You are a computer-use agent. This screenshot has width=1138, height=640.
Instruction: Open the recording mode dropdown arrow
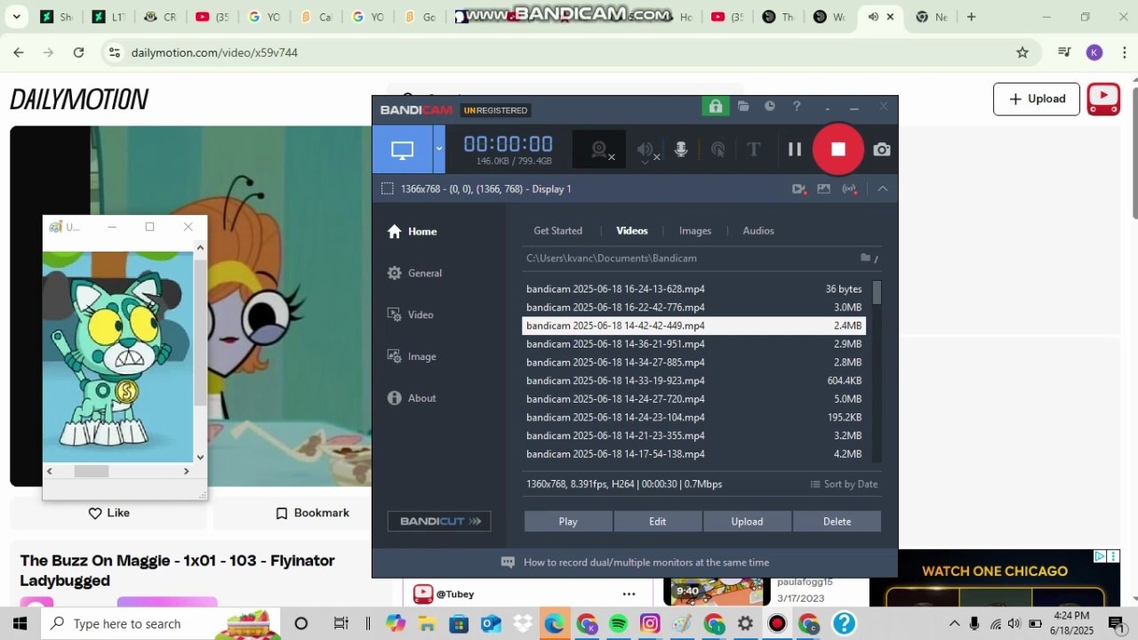(438, 149)
